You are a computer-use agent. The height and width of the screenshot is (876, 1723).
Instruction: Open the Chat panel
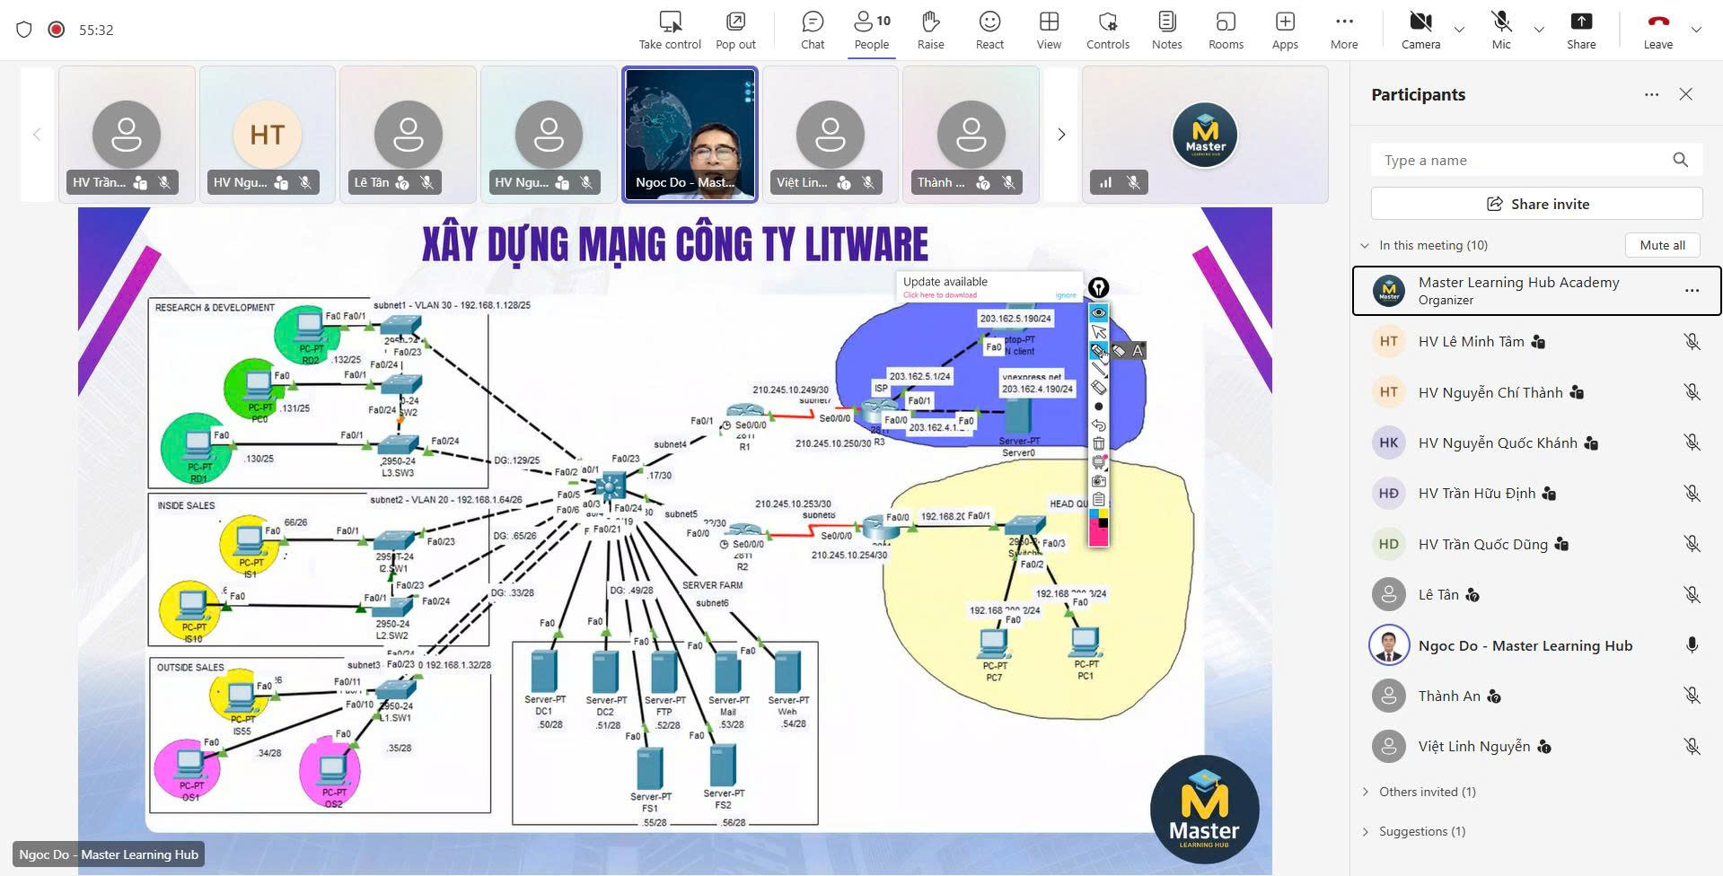point(812,30)
